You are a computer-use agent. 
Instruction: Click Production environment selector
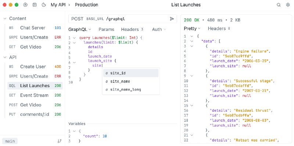(86, 5)
